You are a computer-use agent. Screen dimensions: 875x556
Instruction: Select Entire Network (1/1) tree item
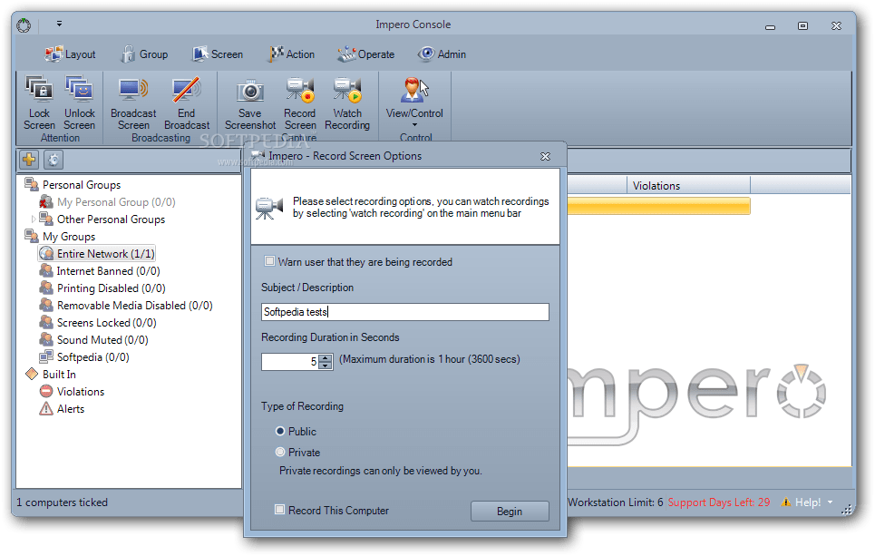point(105,253)
